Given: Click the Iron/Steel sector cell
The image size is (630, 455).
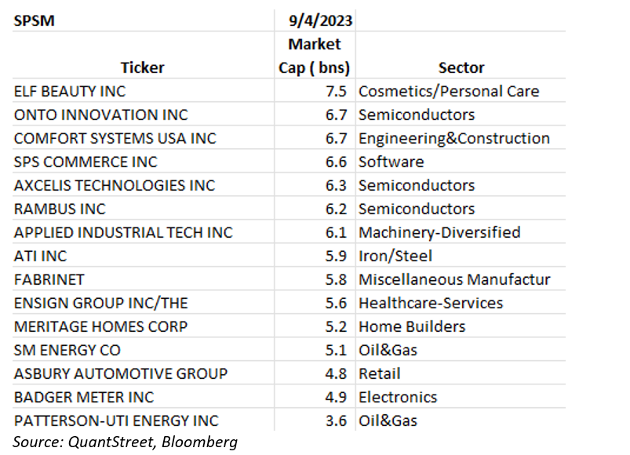Looking at the screenshot, I should point(395,256).
